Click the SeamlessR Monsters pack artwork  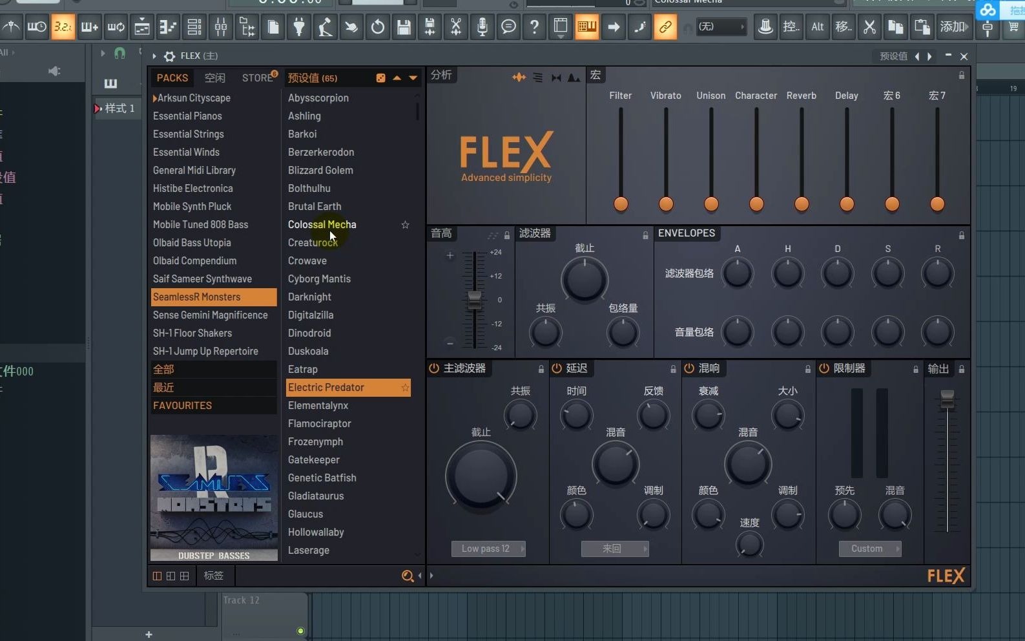click(214, 498)
